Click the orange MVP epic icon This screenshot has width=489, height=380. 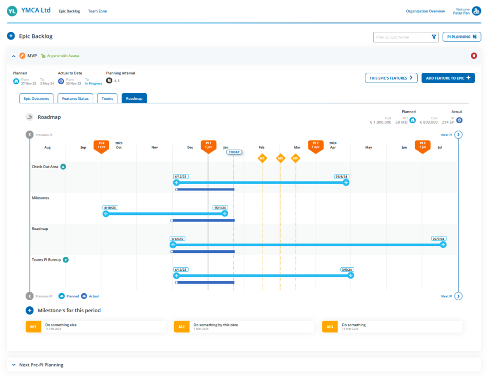coord(23,56)
